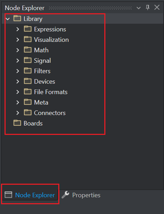Expand the File Formats chevron
The width and height of the screenshot is (164, 214).
(x=18, y=92)
